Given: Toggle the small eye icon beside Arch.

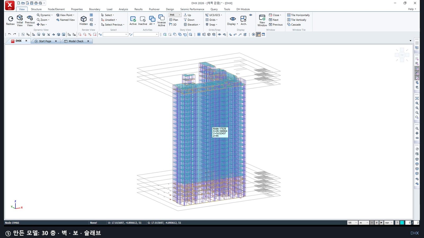Looking at the screenshot, I should click(x=250, y=15).
